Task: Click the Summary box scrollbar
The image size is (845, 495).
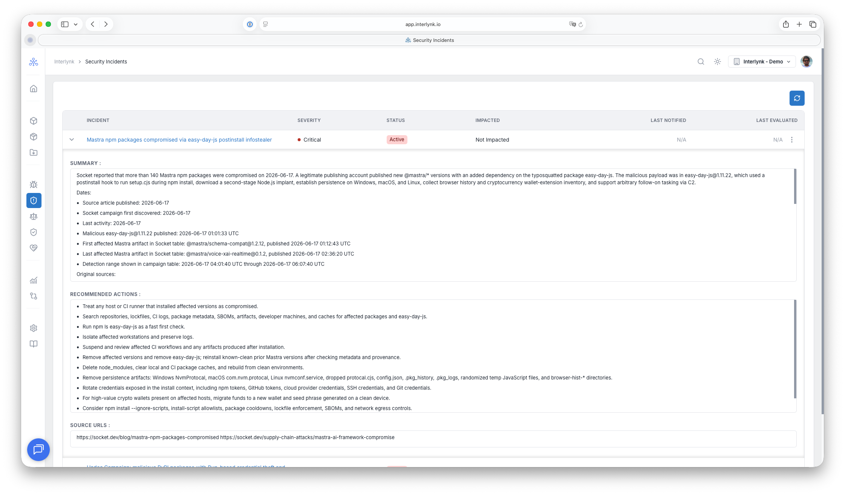Action: tap(795, 187)
